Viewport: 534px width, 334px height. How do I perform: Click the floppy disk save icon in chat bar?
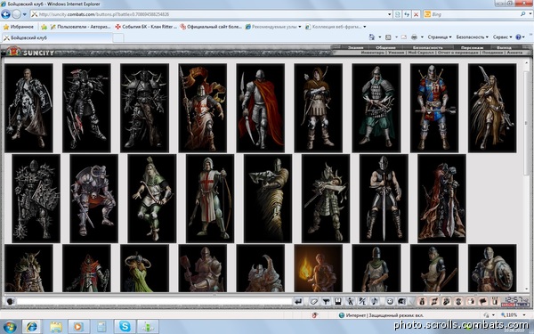[337, 301]
